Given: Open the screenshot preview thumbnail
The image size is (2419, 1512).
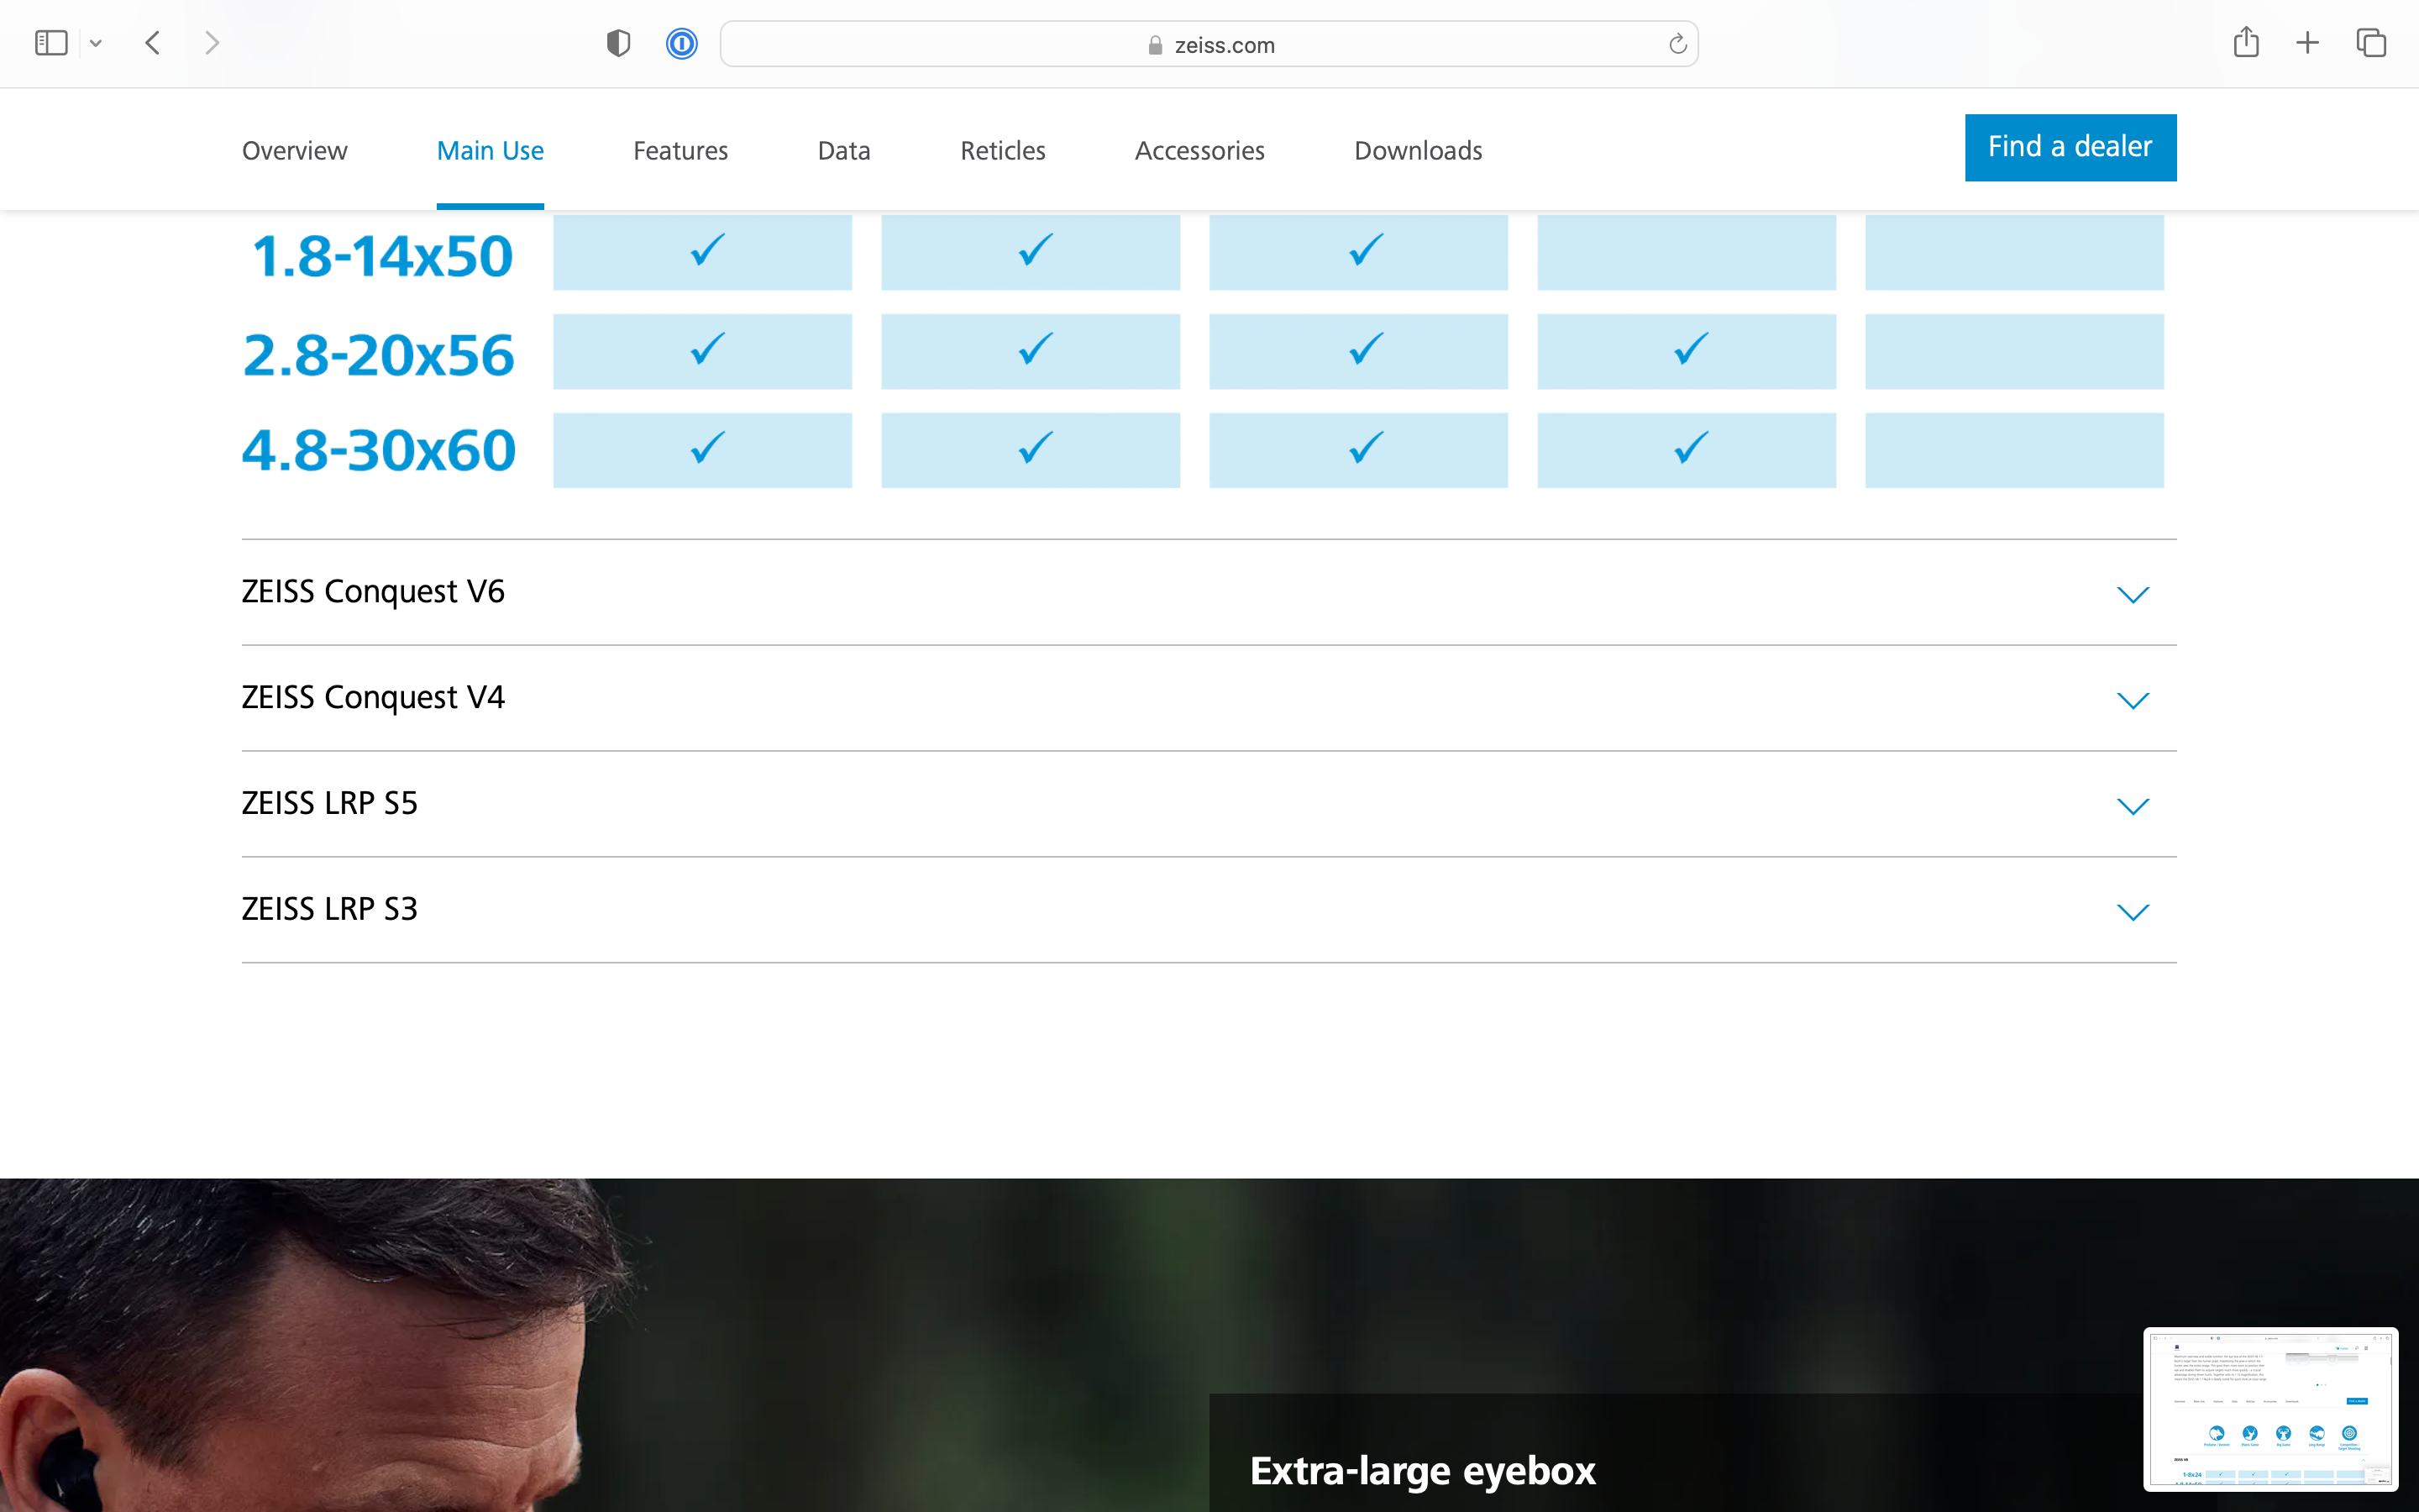Looking at the screenshot, I should tap(2270, 1408).
